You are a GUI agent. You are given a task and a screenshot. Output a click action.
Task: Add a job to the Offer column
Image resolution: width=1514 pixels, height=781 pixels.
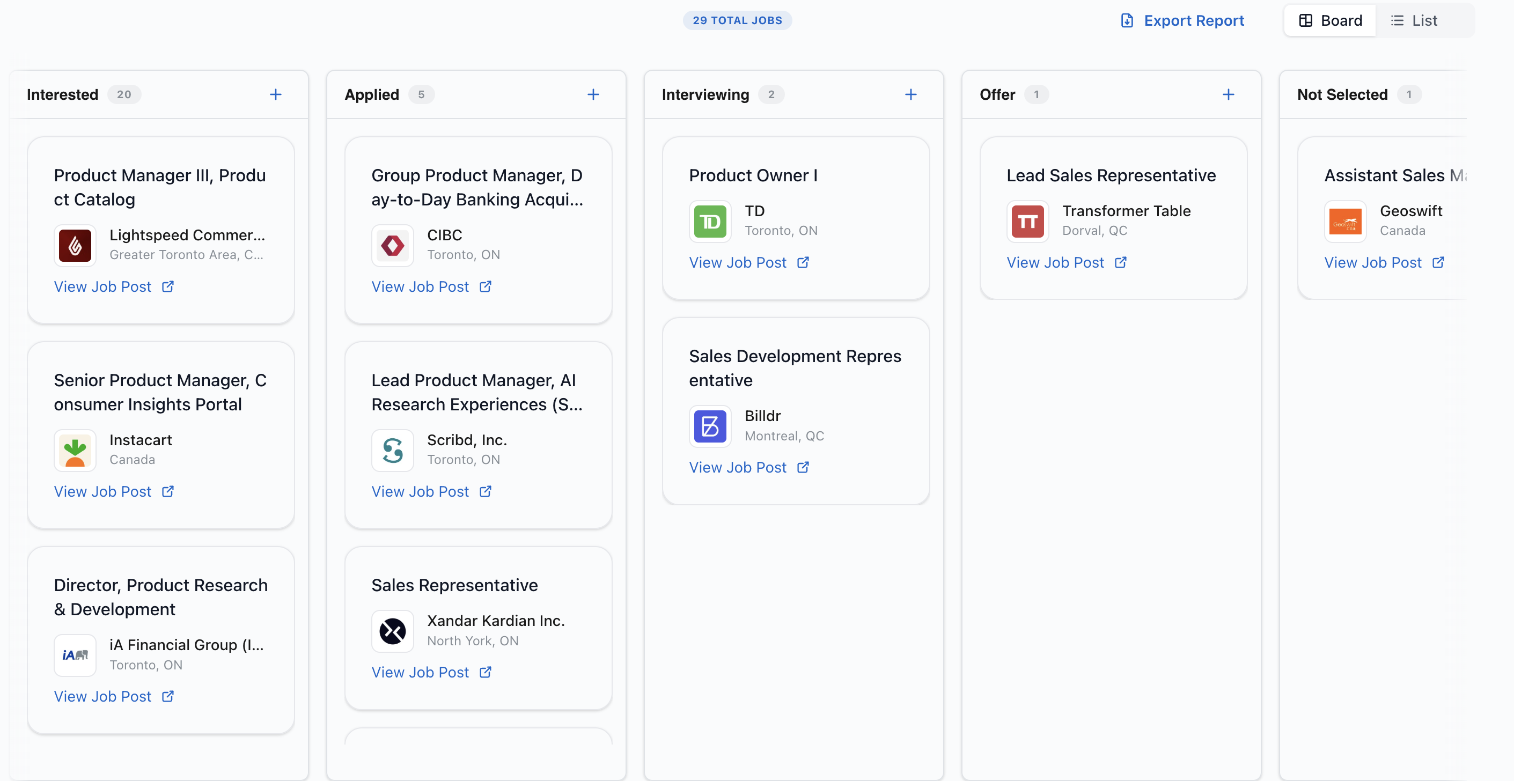tap(1229, 94)
